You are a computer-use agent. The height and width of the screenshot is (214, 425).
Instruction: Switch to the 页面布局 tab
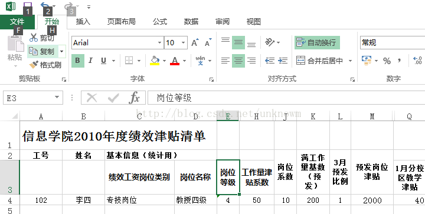121,22
